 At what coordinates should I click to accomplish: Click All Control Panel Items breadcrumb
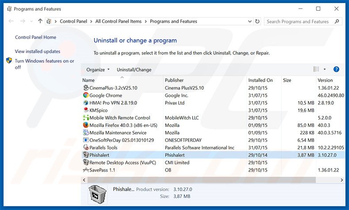pyautogui.click(x=118, y=21)
